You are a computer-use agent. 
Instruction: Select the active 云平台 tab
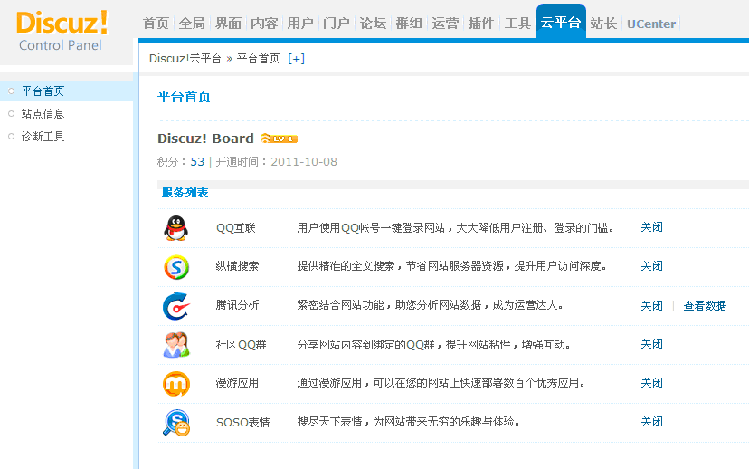tap(561, 22)
